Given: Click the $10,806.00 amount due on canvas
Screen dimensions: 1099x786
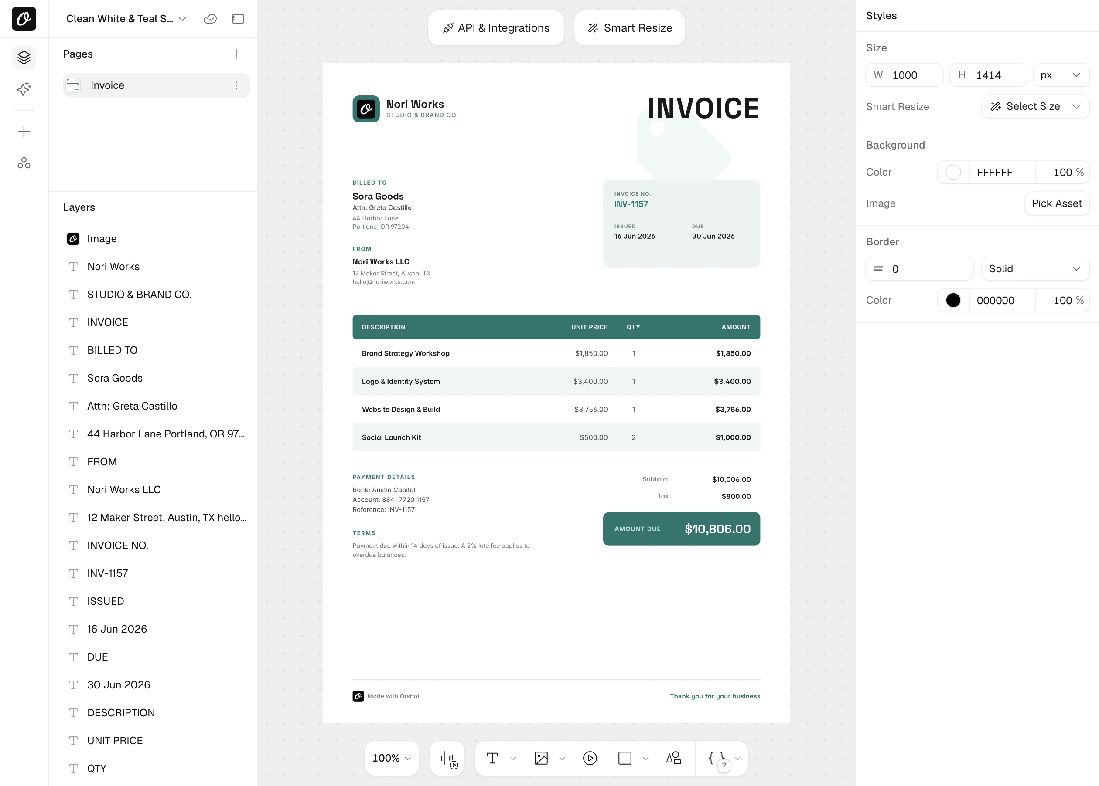Looking at the screenshot, I should tap(717, 529).
